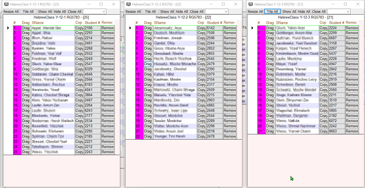Click the student number field 6072
This screenshot has height=188, width=365.
coord(336,121)
